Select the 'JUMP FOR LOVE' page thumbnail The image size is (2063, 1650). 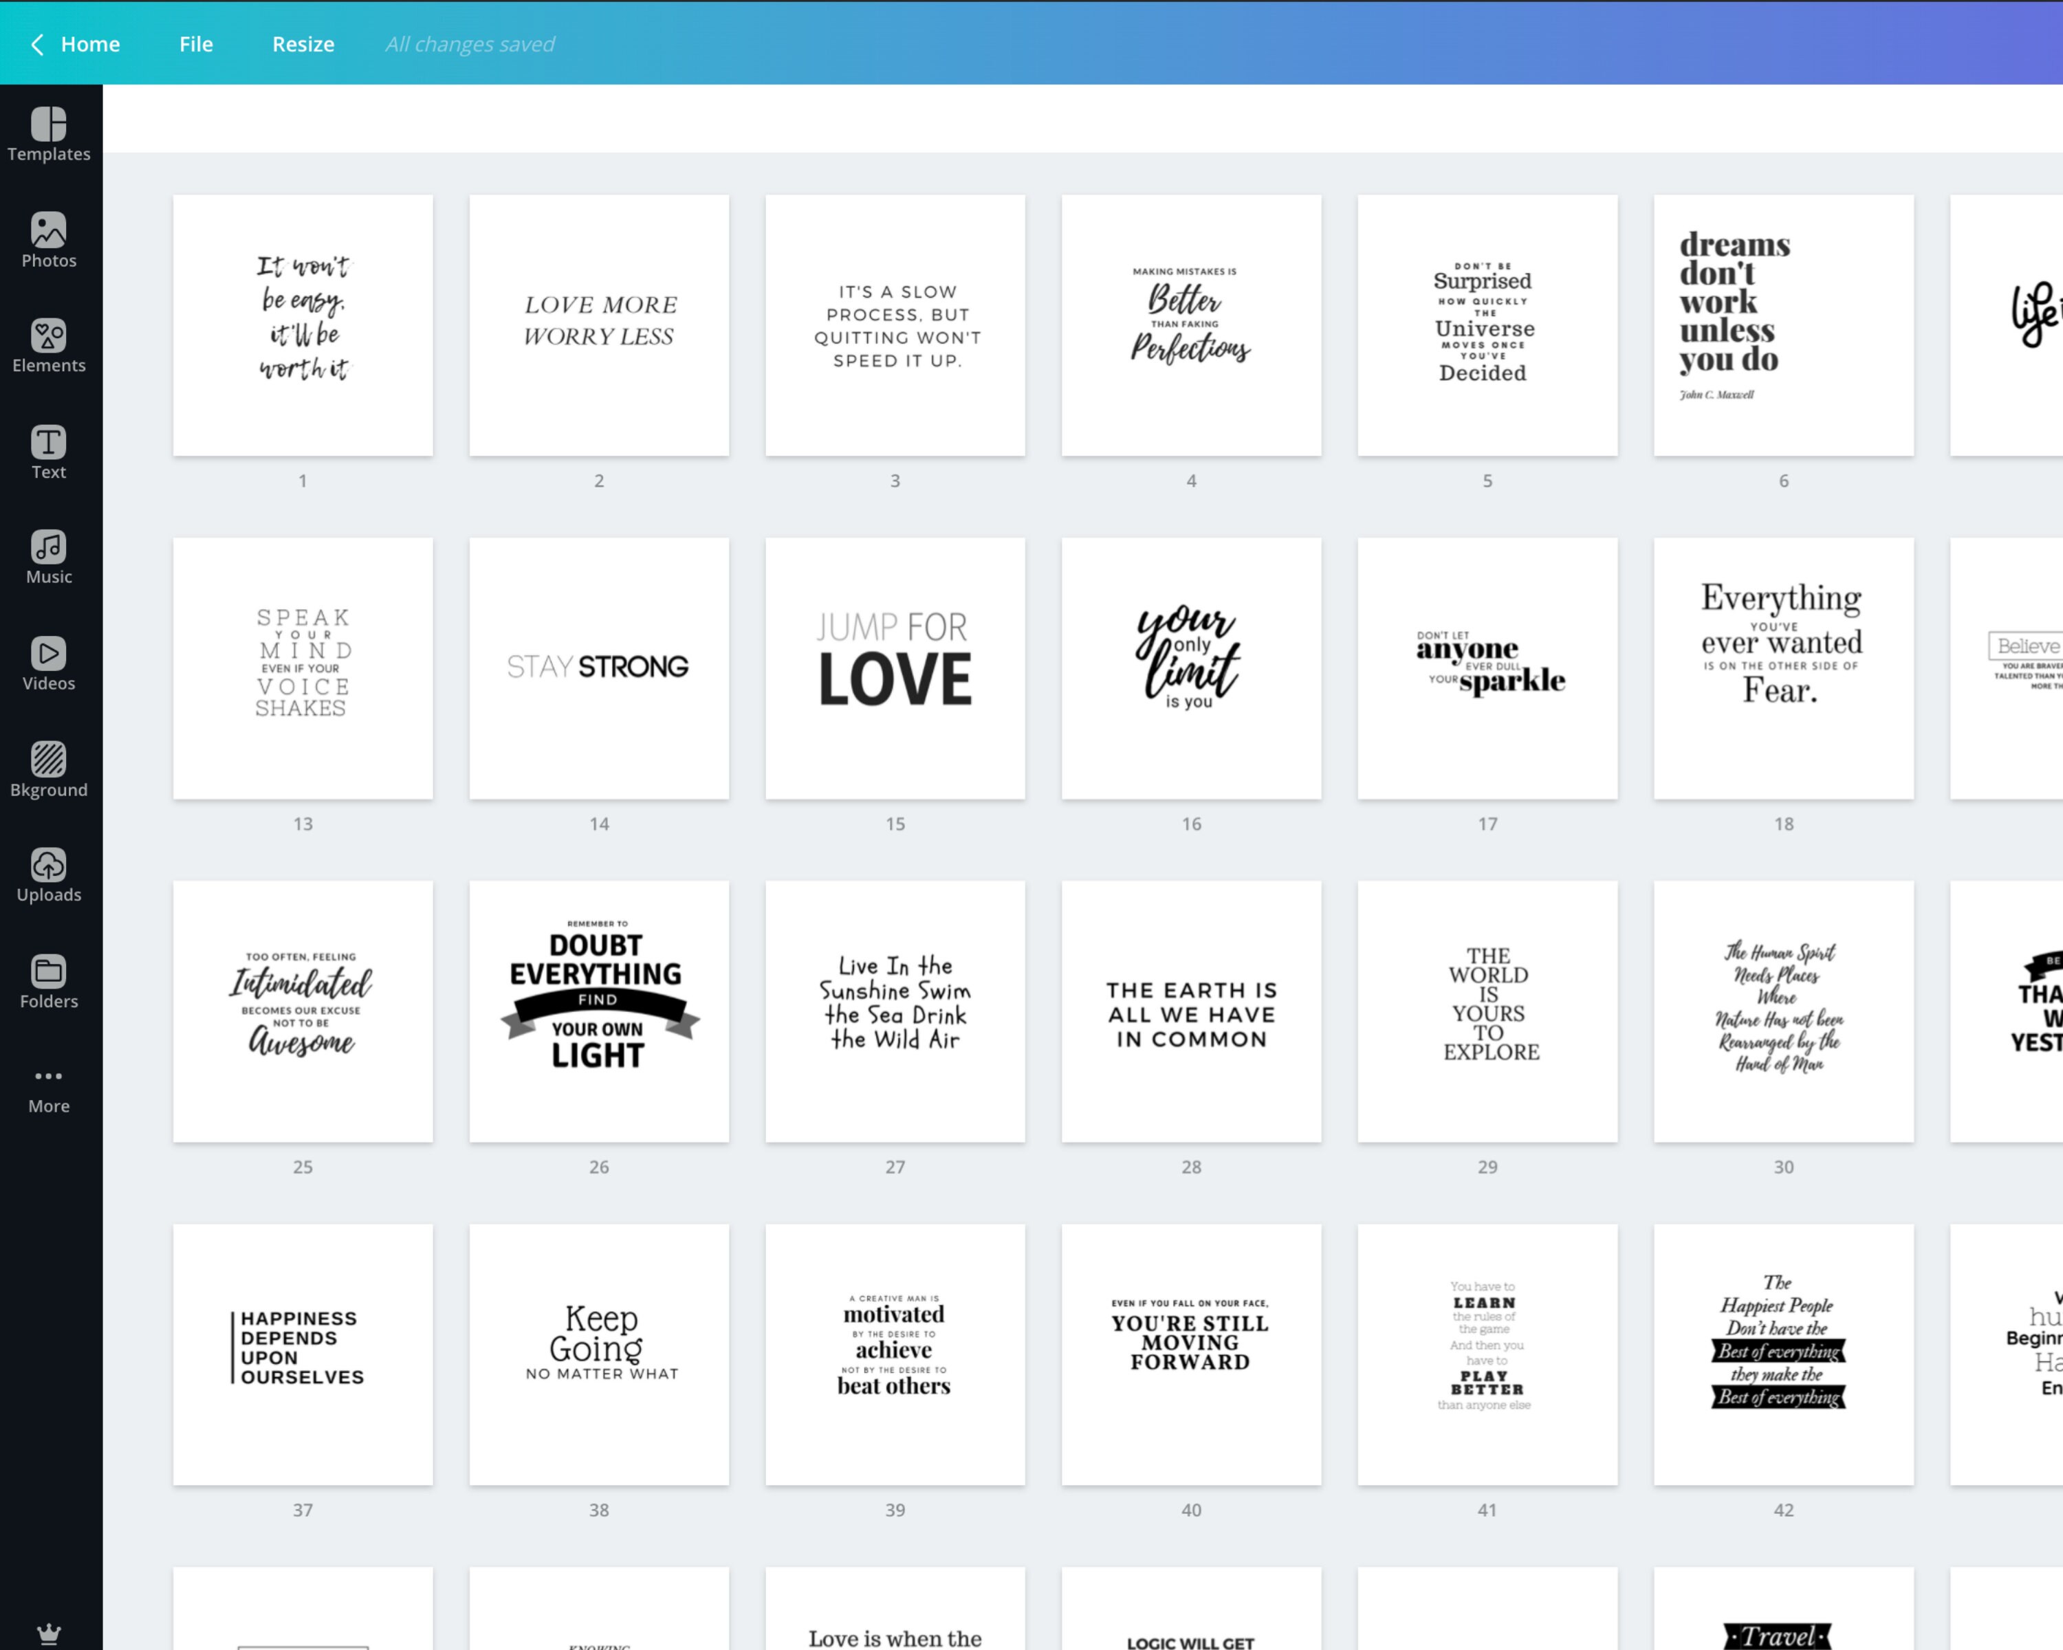895,667
